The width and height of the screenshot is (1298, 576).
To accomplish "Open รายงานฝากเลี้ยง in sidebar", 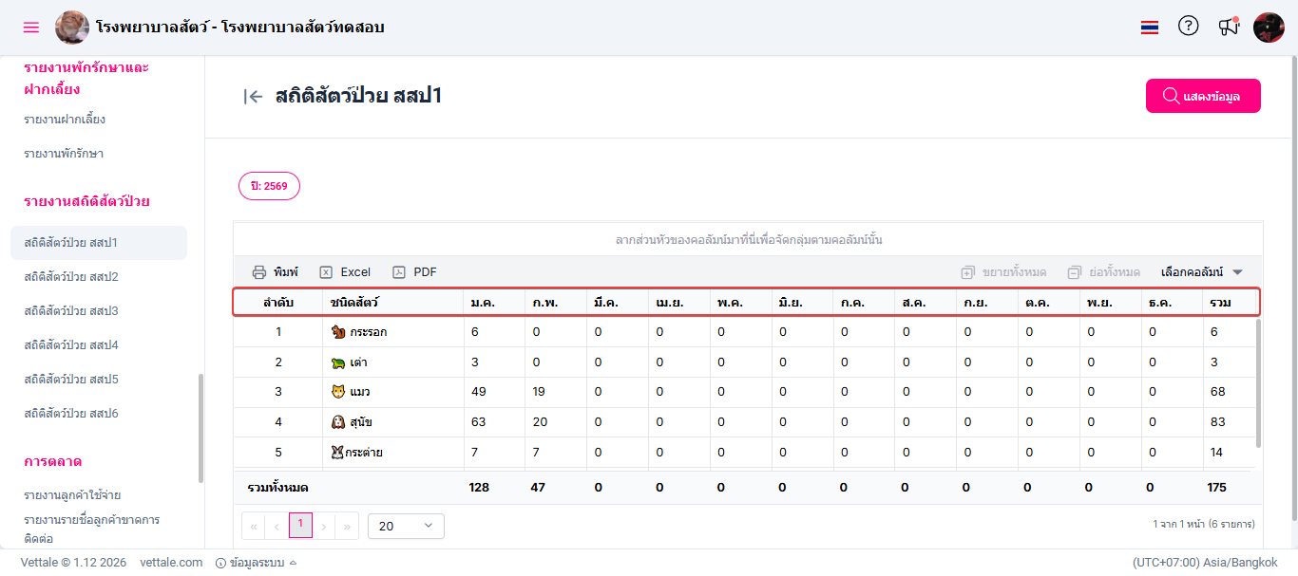I will coord(65,120).
